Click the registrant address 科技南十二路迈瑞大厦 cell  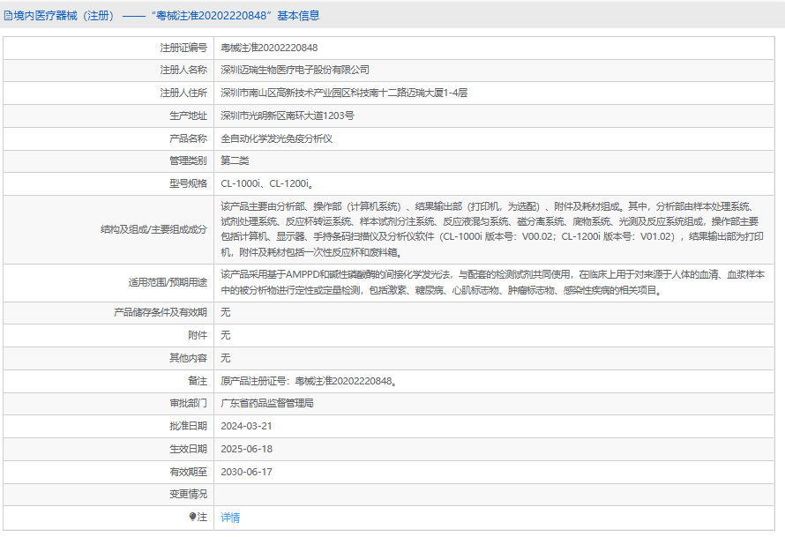(x=494, y=93)
